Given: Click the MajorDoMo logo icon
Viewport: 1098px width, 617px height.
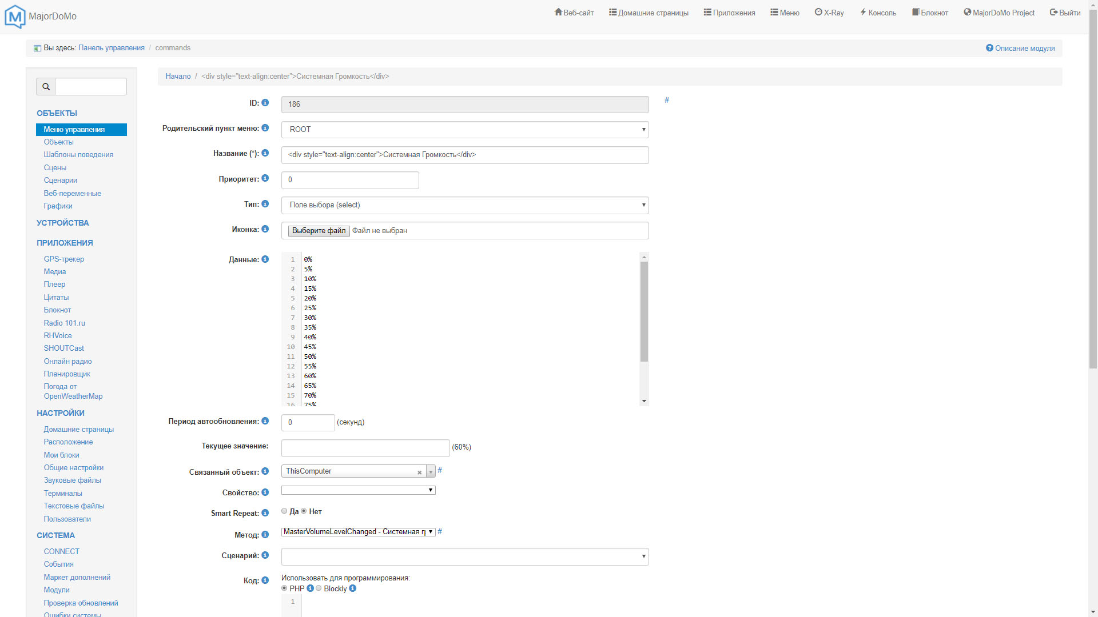Looking at the screenshot, I should click(x=15, y=16).
